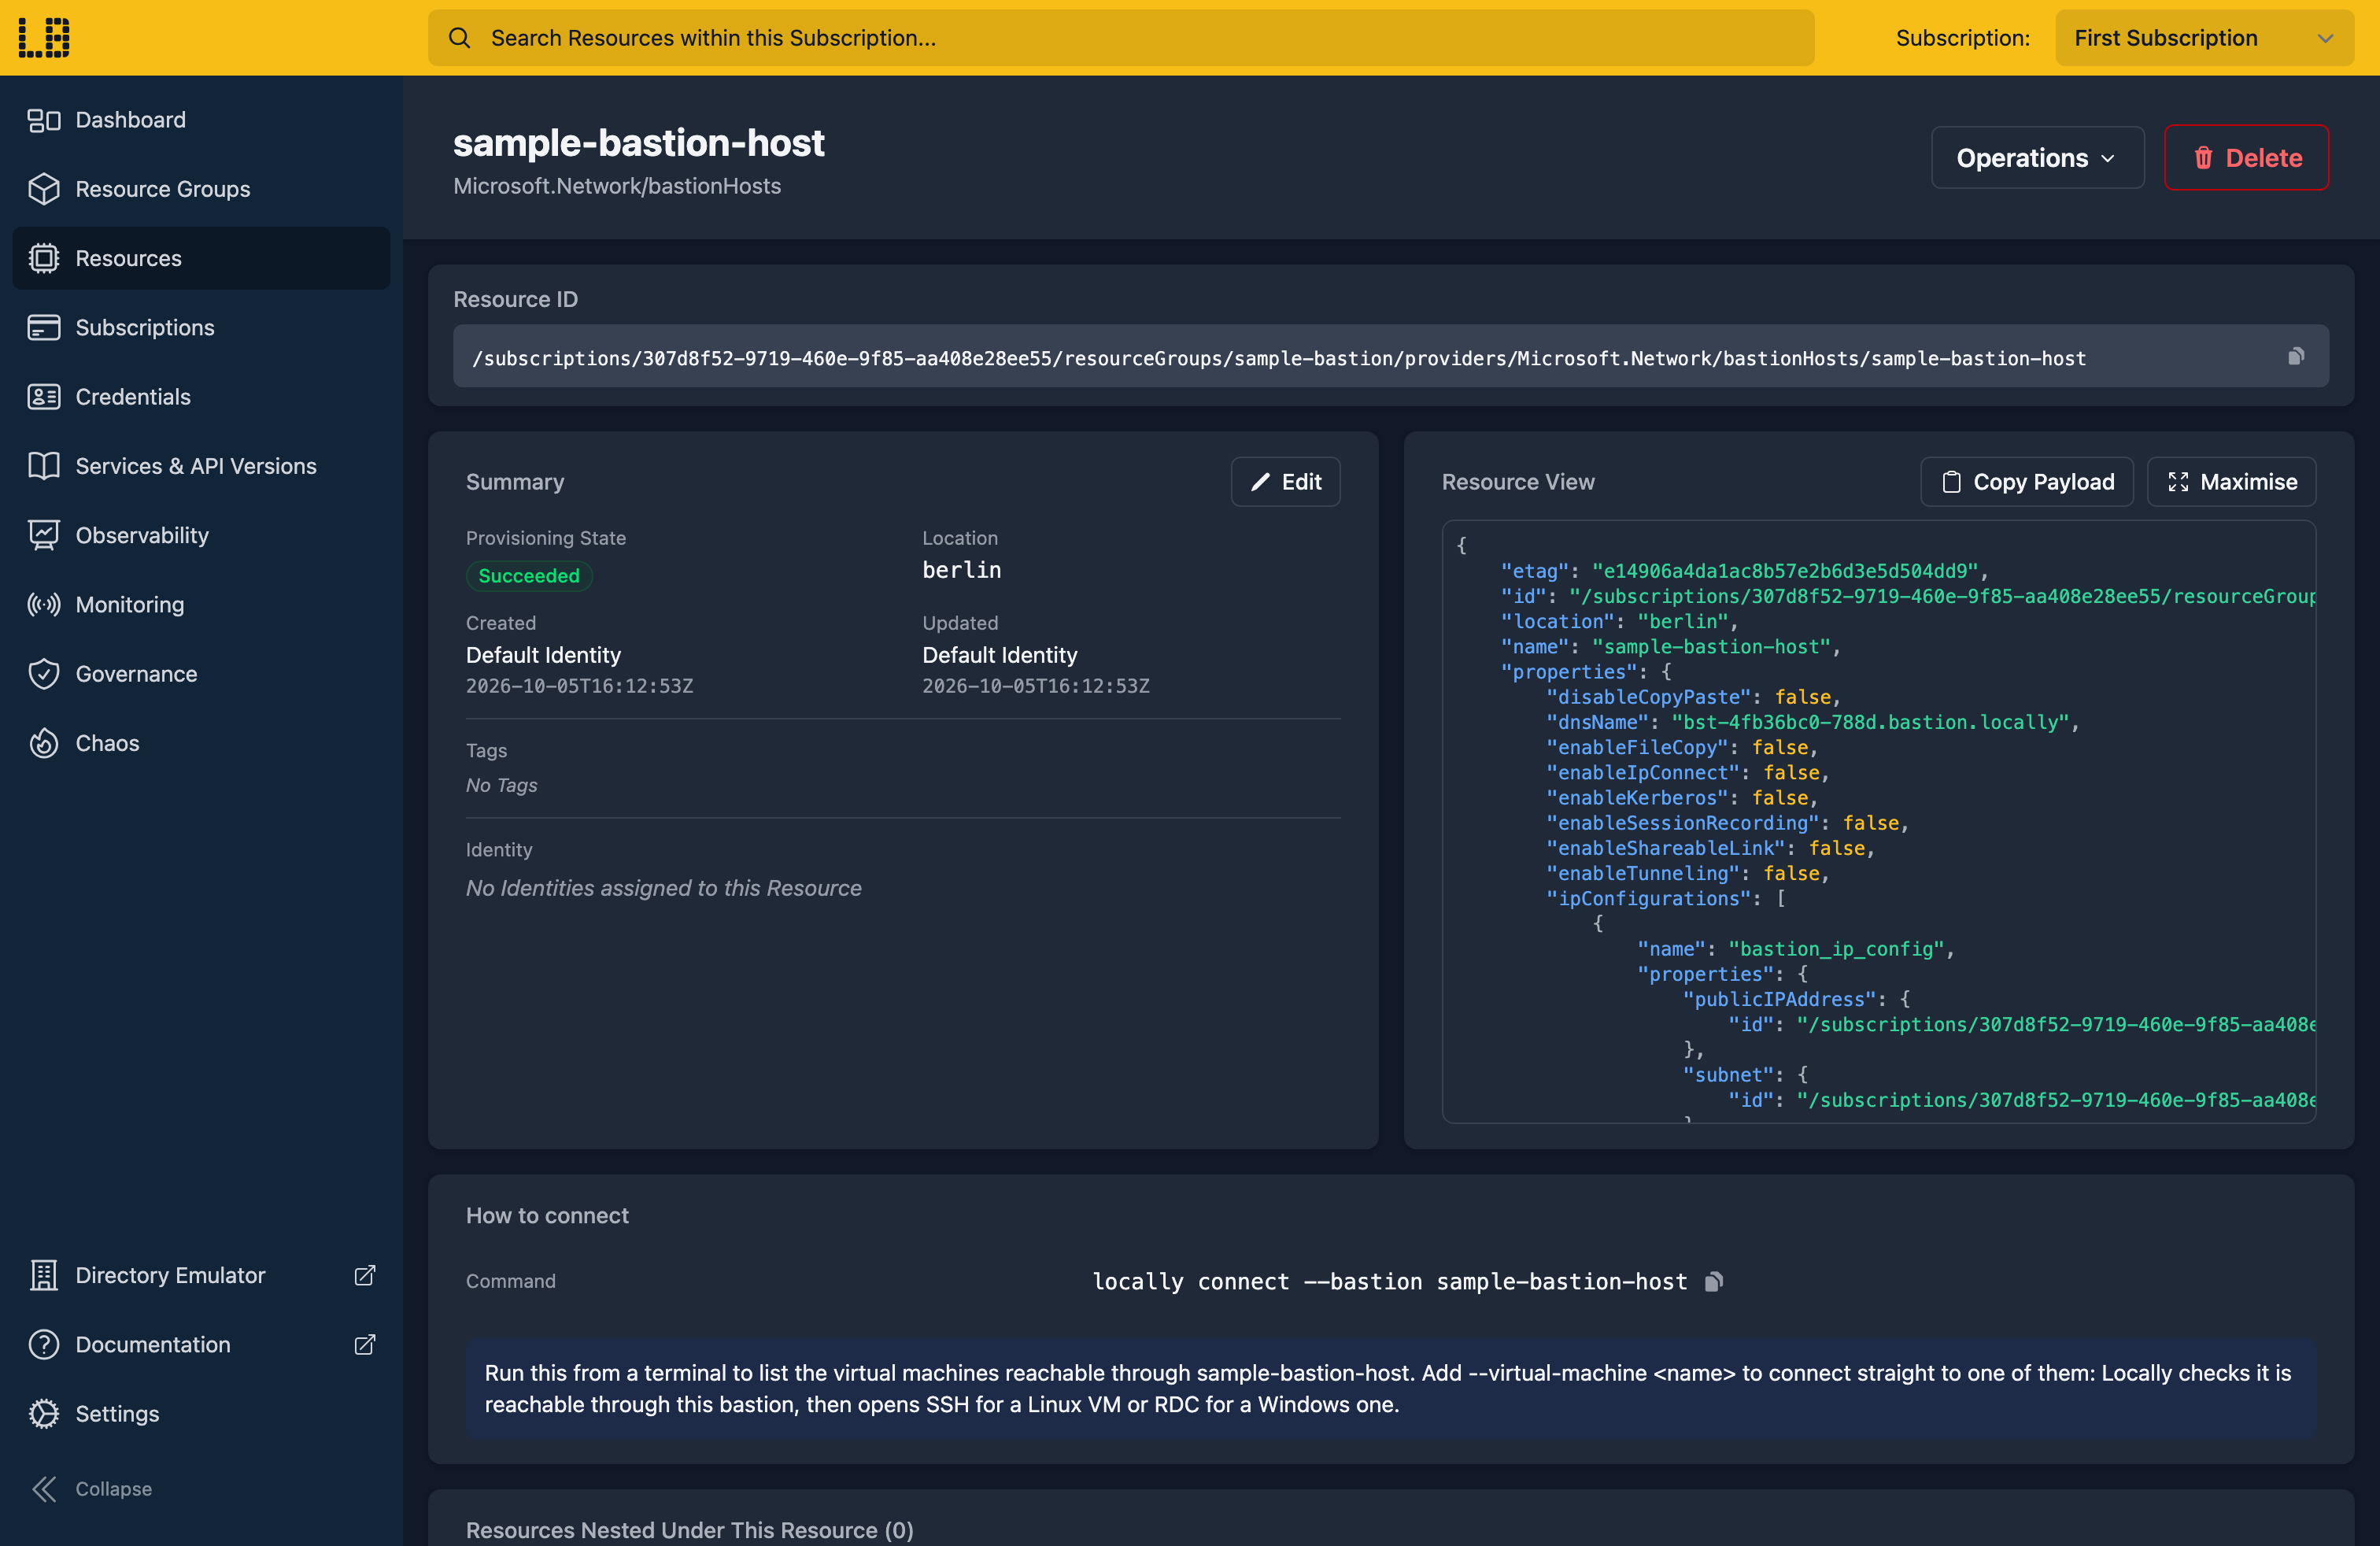The width and height of the screenshot is (2380, 1546).
Task: Click the Governance shield icon
Action: click(44, 674)
